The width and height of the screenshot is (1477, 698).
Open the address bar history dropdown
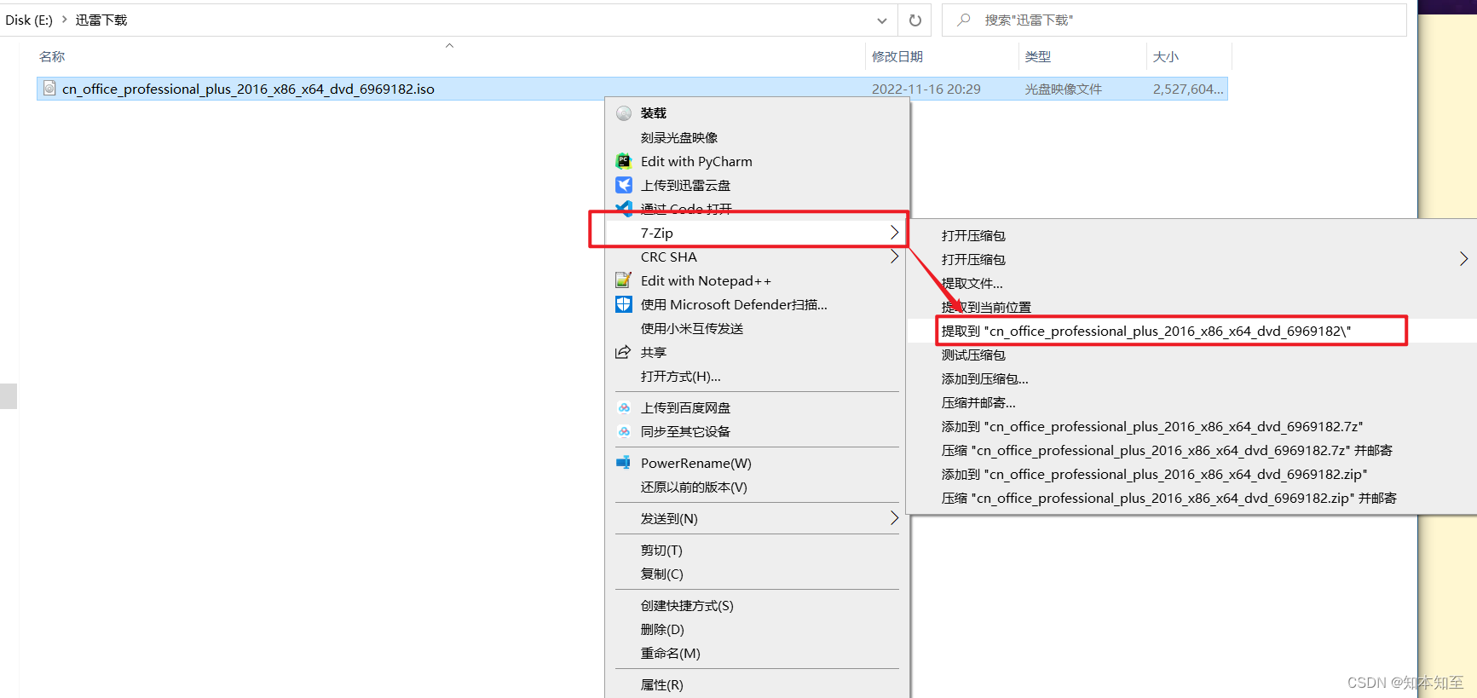tap(882, 20)
